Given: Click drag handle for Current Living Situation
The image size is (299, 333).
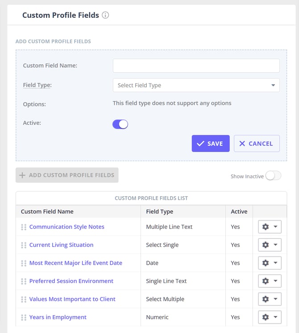Looking at the screenshot, I should 24,245.
